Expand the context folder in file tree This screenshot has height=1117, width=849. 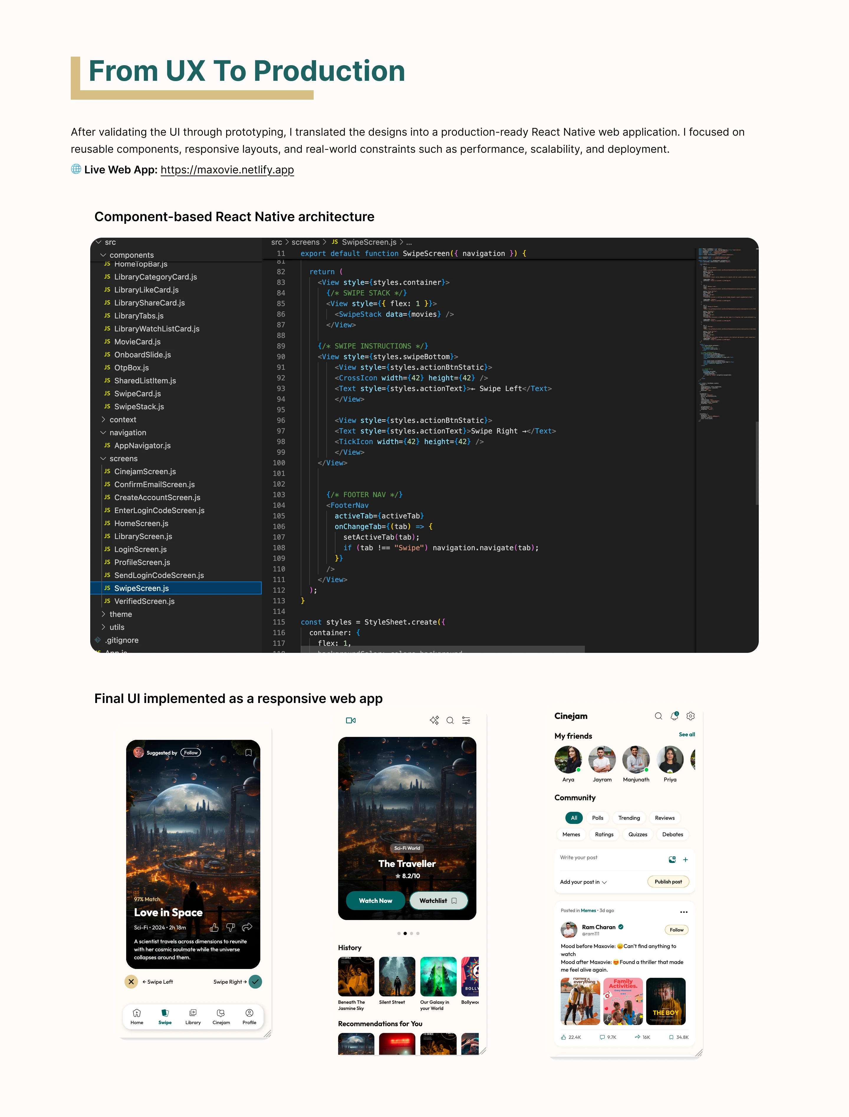click(x=122, y=420)
